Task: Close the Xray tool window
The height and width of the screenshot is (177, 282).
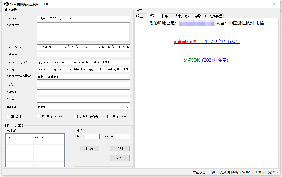Action: pos(274,4)
